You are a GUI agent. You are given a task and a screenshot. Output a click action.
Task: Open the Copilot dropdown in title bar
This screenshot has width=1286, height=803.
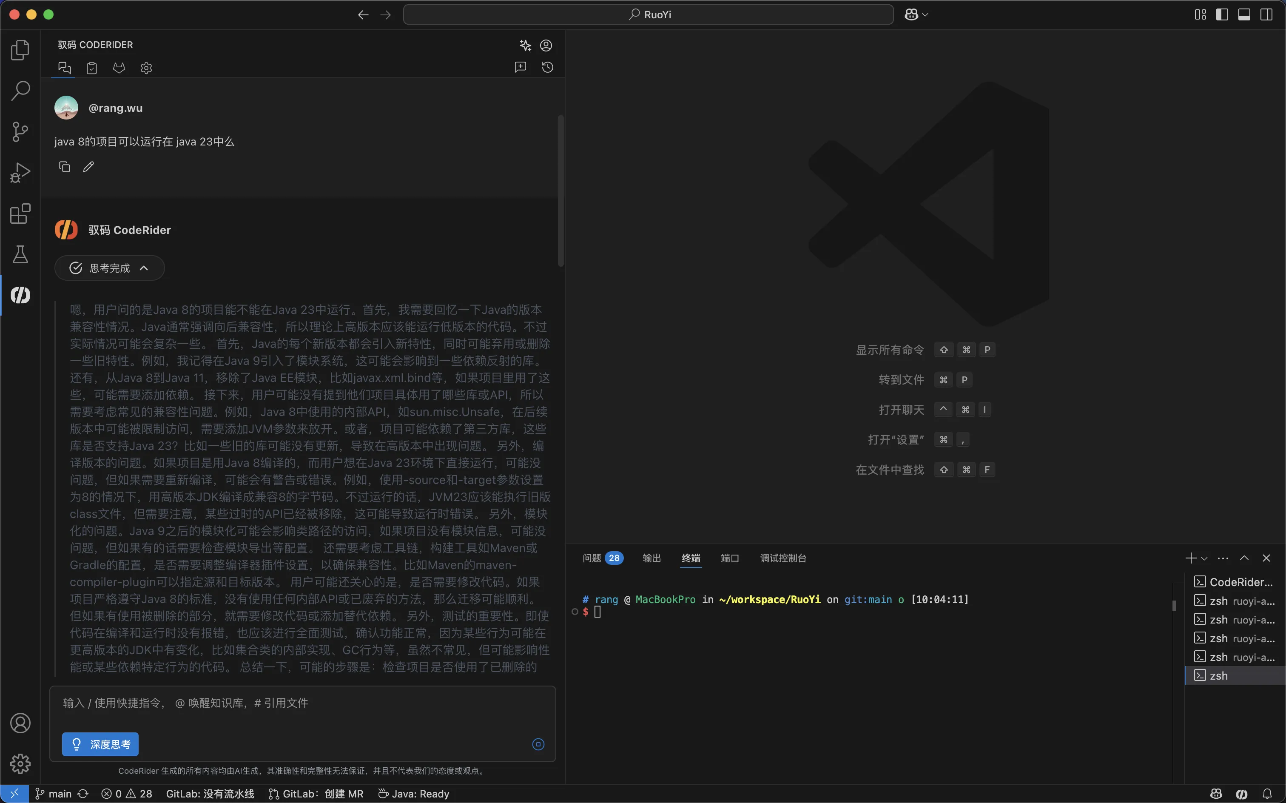tap(925, 15)
